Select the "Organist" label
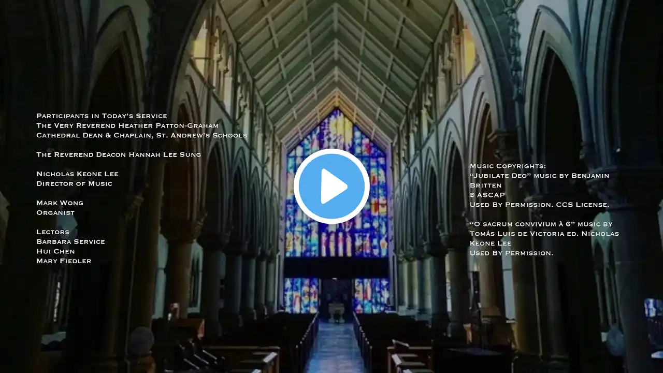The height and width of the screenshot is (373, 663). click(x=55, y=212)
